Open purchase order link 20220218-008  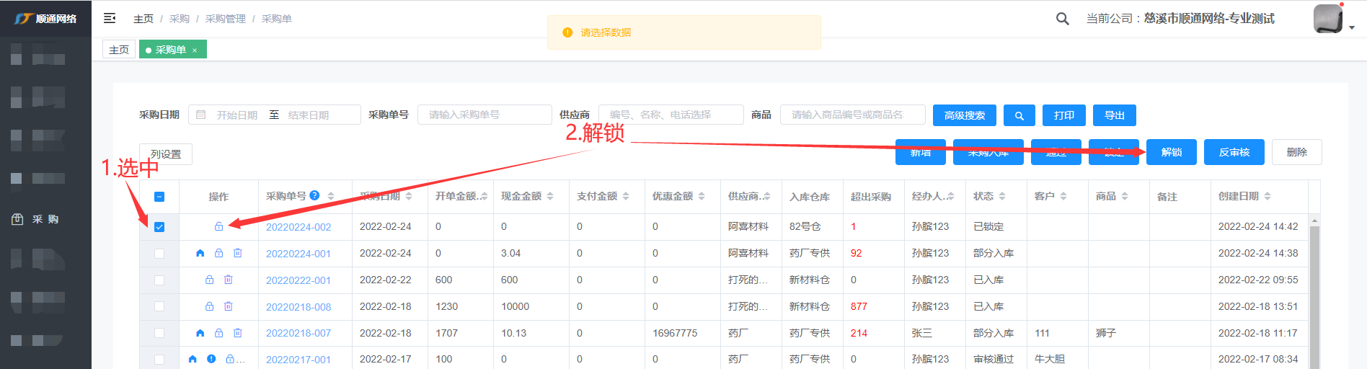coord(298,307)
